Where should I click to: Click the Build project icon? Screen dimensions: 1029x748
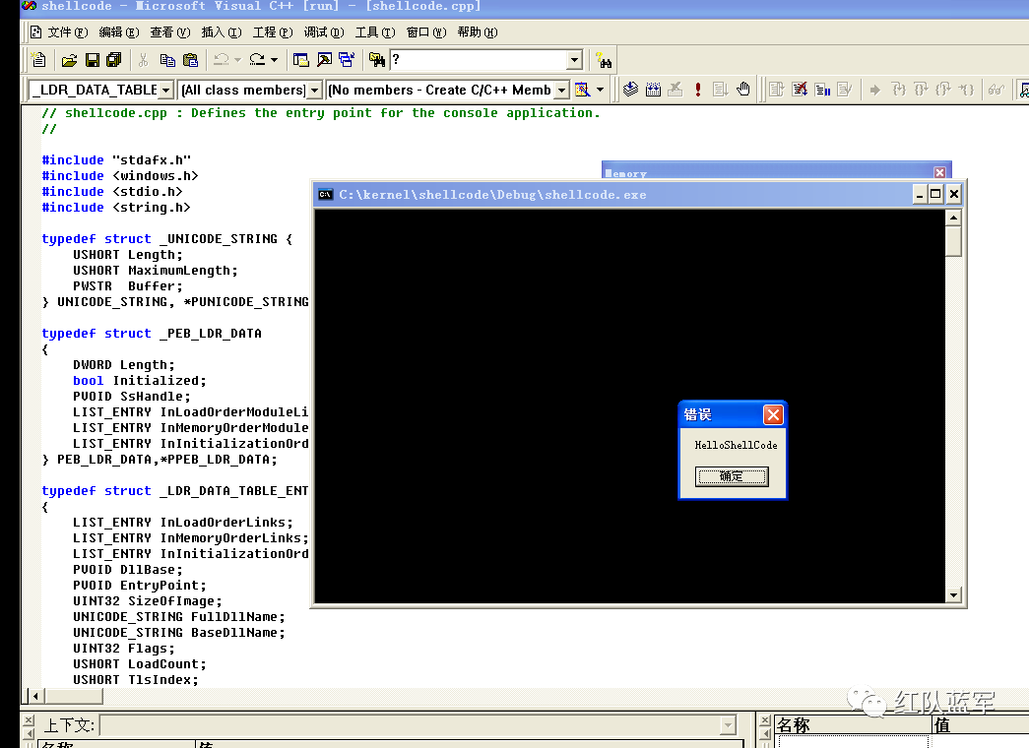[653, 90]
